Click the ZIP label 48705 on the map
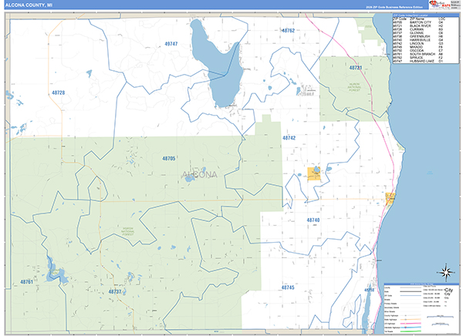 [x=168, y=159]
